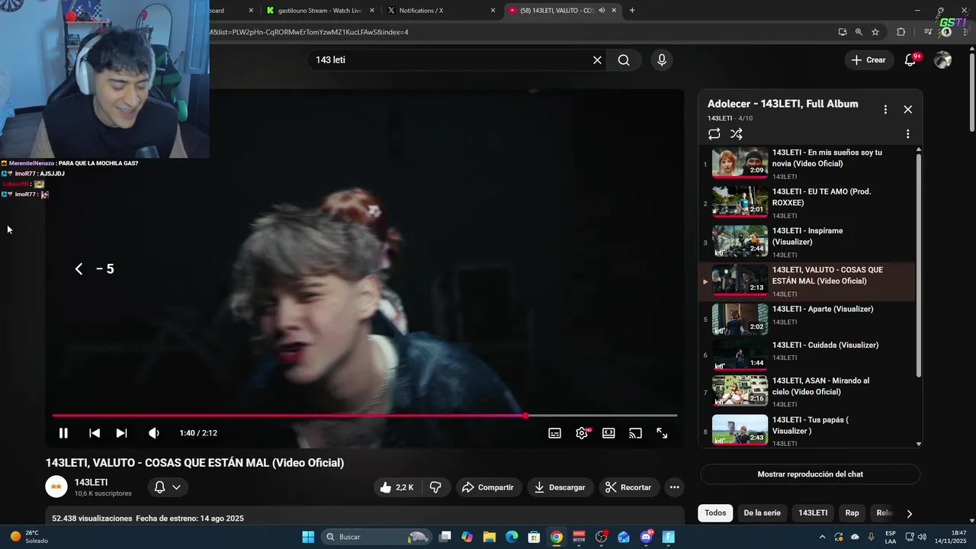Open Windows Start menu
This screenshot has width=976, height=549.
308,537
